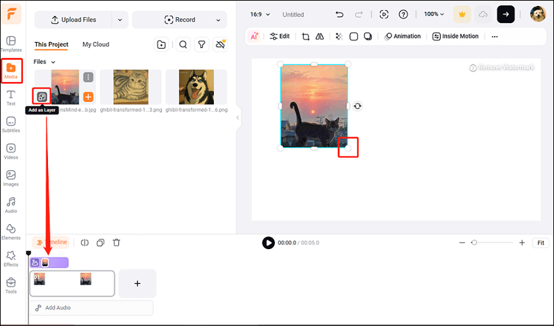Zoom in the timeline with plus
This screenshot has height=326, width=554.
[x=522, y=243]
